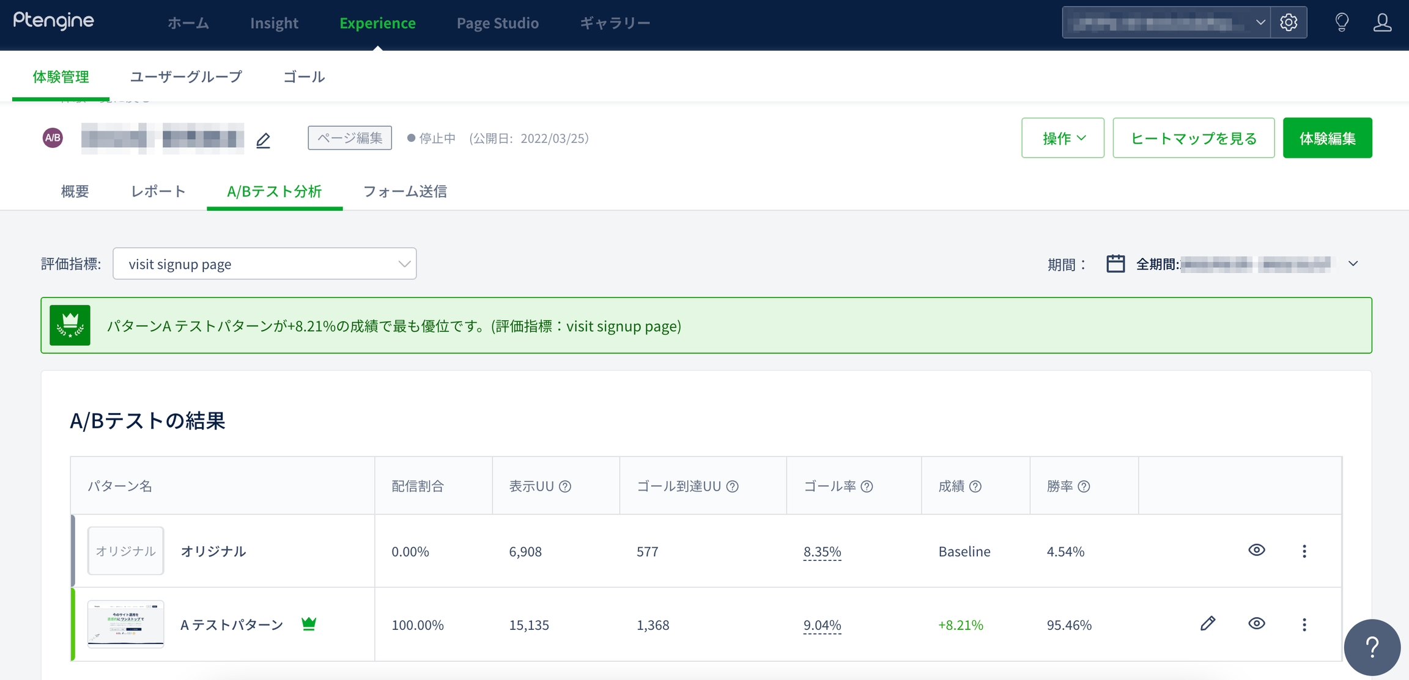Open the 評価指標 visit signup page dropdown
1409x680 pixels.
(264, 264)
